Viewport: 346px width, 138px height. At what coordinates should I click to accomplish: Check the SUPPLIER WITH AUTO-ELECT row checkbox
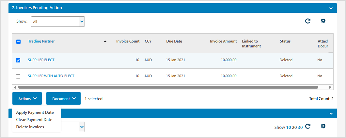pyautogui.click(x=18, y=76)
